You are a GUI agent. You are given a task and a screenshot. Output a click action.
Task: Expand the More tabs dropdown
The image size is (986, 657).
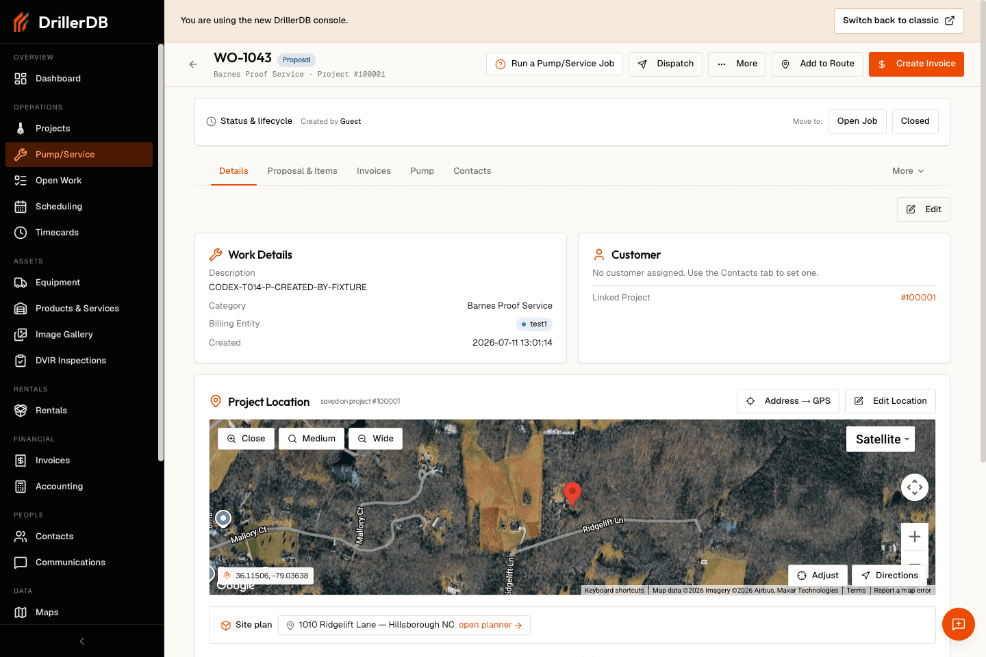click(x=908, y=171)
